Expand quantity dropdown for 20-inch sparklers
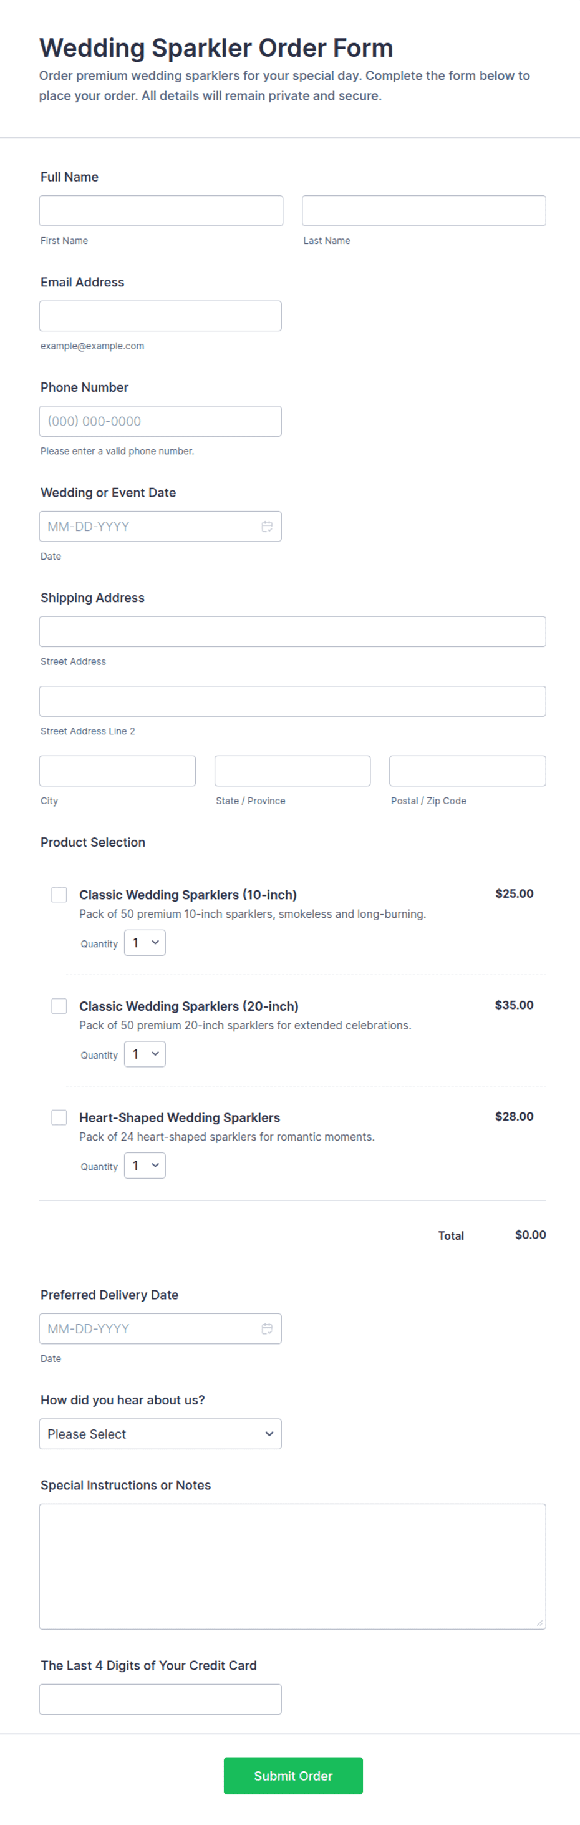Viewport: 580px width, 1825px height. (145, 1054)
